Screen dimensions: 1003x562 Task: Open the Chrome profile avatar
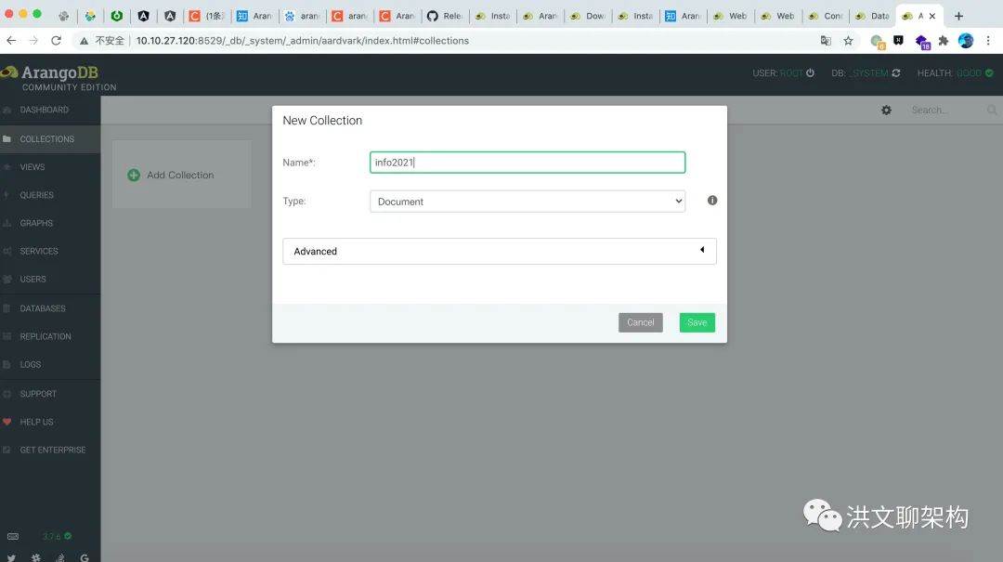tap(965, 40)
